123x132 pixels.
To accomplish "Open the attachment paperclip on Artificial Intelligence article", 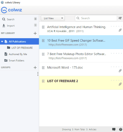I will click(x=120, y=30).
